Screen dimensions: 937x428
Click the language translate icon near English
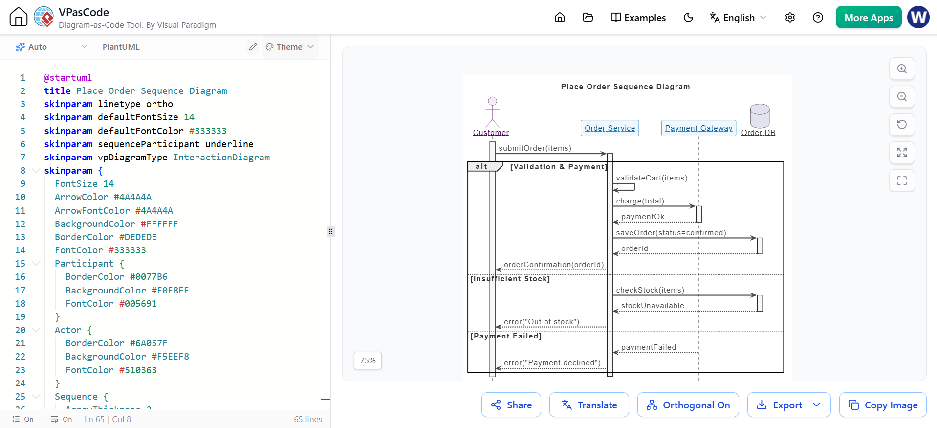[715, 18]
